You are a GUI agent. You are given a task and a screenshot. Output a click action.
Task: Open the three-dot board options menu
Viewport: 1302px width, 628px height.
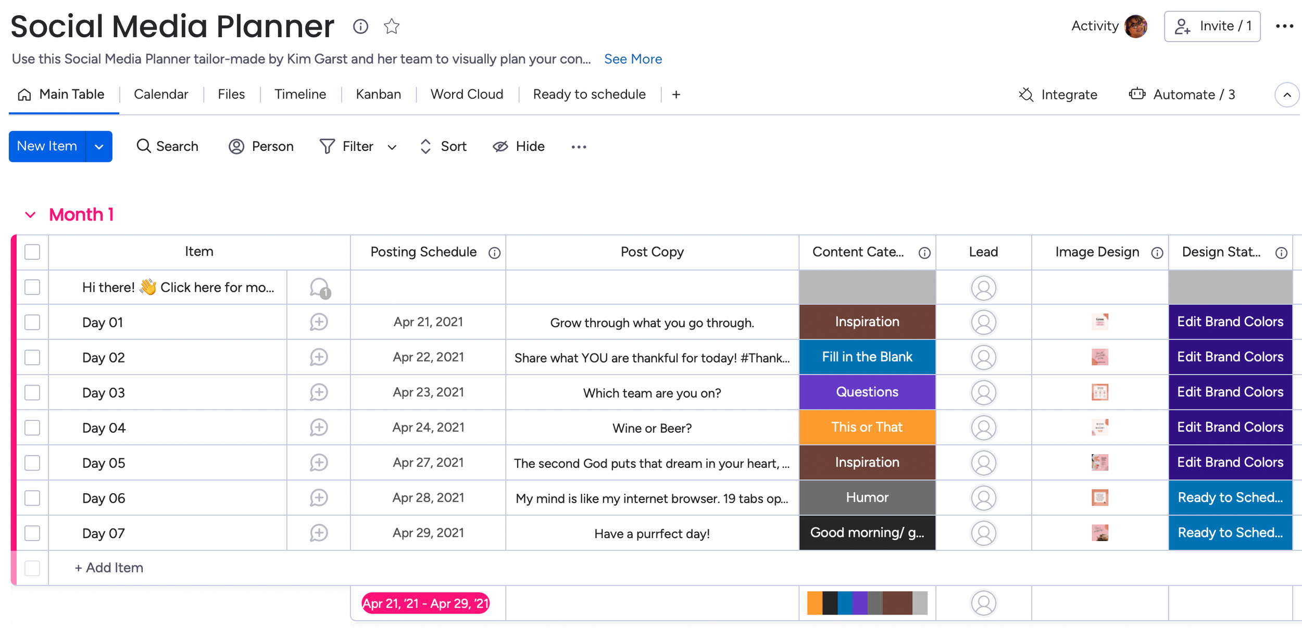pos(1284,26)
